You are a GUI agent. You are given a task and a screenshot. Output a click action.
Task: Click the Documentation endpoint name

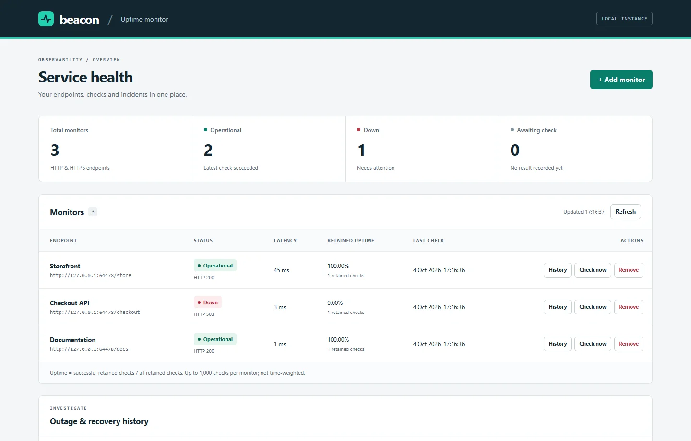click(73, 340)
